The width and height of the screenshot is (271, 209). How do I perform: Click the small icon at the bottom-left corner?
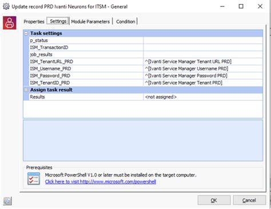tap(7, 201)
